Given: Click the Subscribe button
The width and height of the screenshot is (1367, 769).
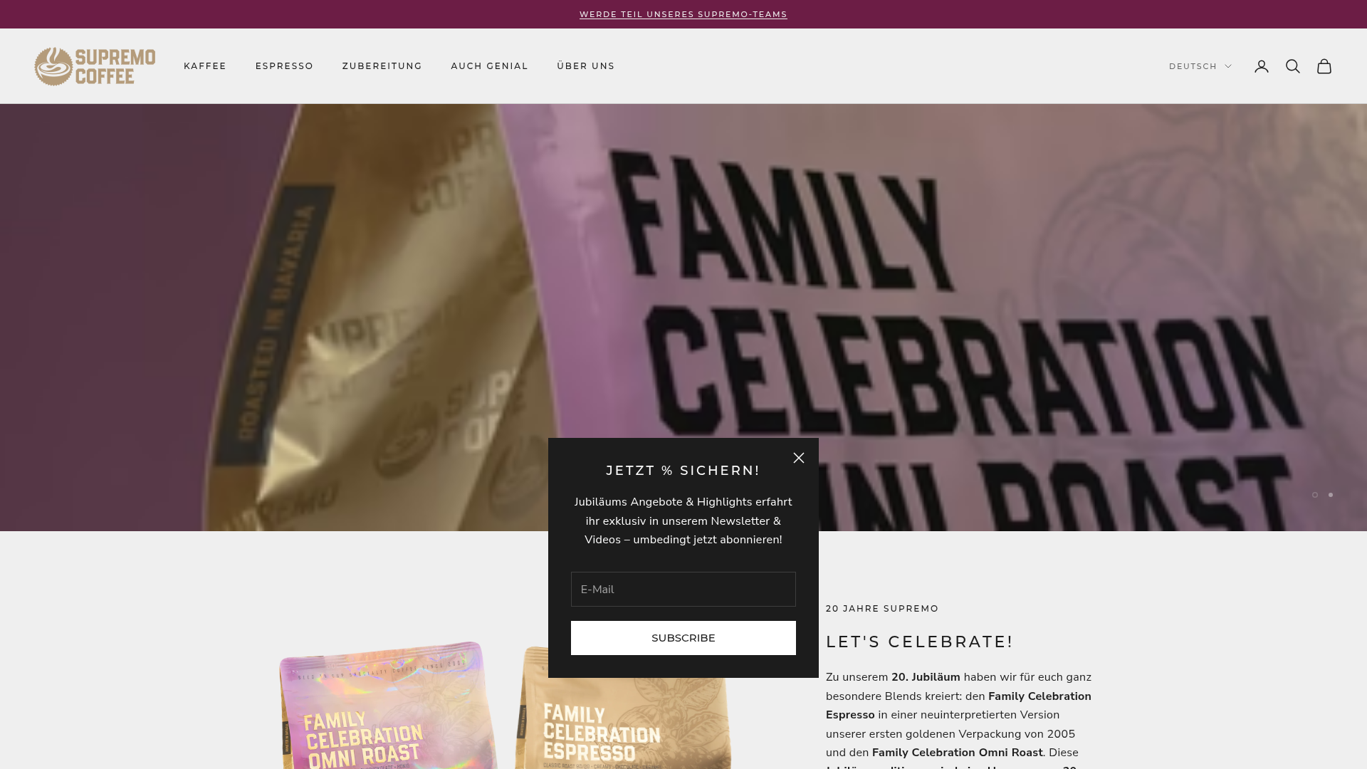Looking at the screenshot, I should point(683,638).
